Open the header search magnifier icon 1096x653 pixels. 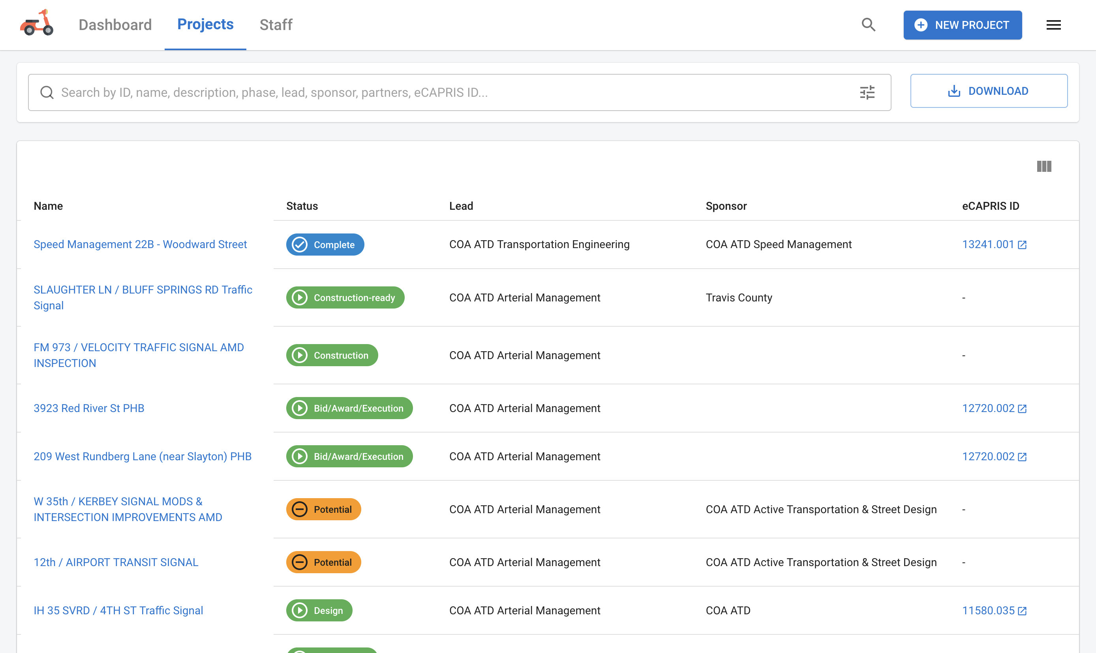868,24
